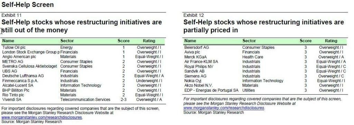Click the Telecommunication Services sector cell
This screenshot has height=125, width=354.
click(x=85, y=100)
